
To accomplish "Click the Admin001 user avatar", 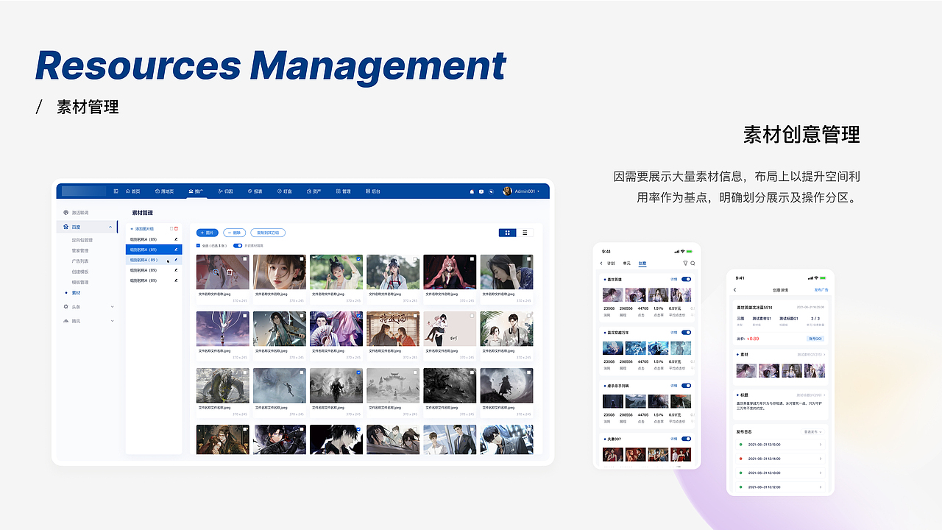I will point(507,191).
